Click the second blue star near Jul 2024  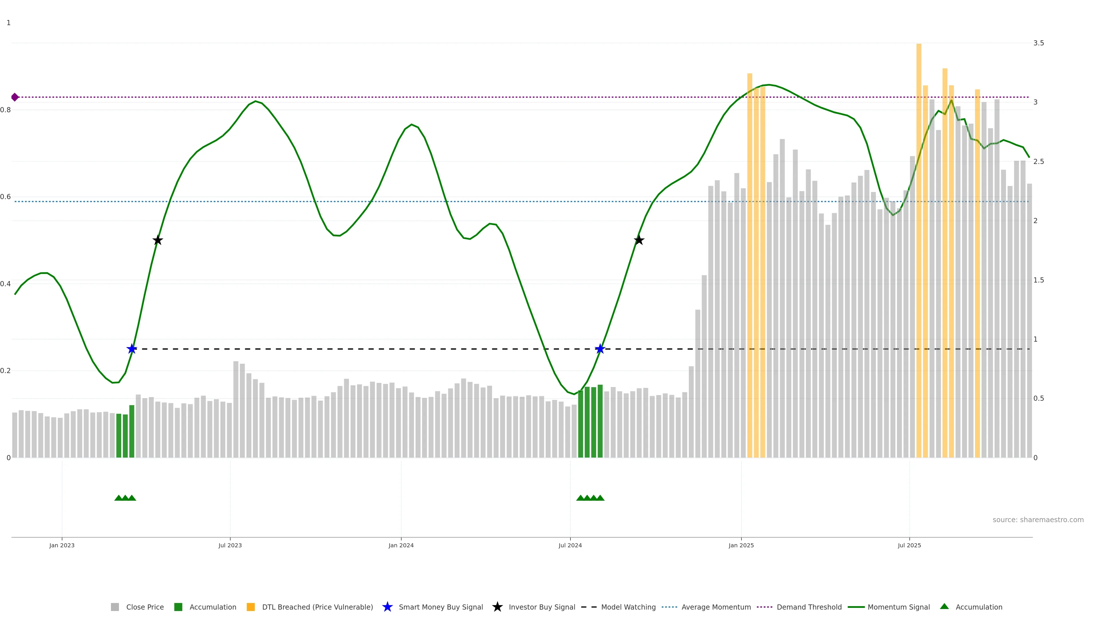[x=600, y=349]
